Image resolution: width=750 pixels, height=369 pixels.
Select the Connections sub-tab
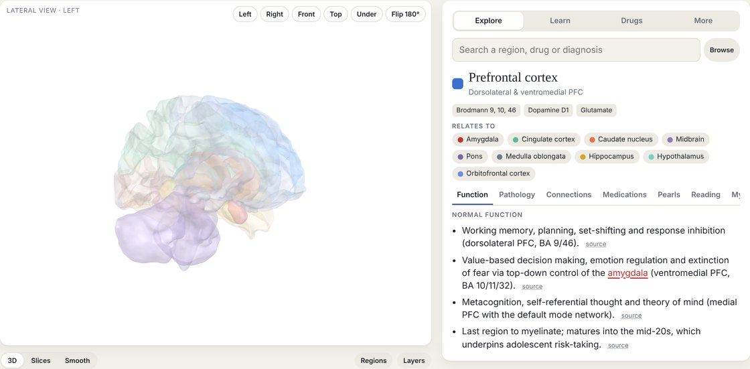click(x=569, y=195)
